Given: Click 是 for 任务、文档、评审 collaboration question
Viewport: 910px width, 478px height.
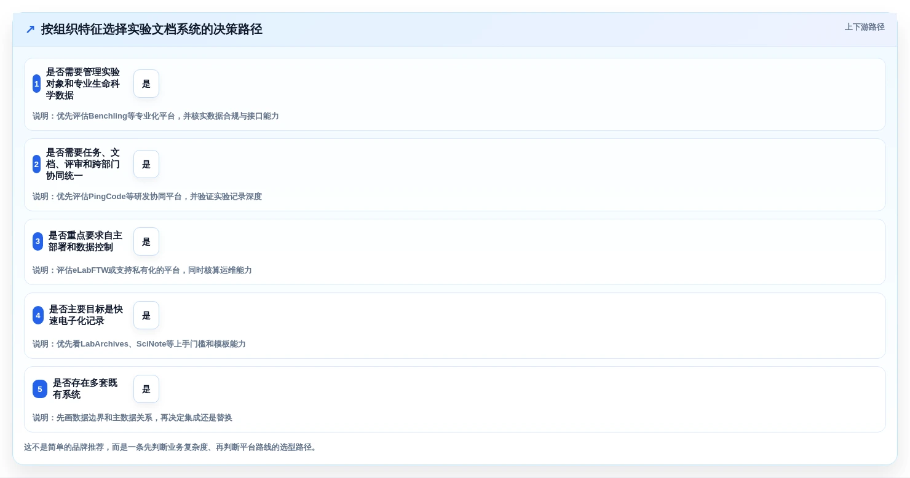Looking at the screenshot, I should click(x=146, y=164).
